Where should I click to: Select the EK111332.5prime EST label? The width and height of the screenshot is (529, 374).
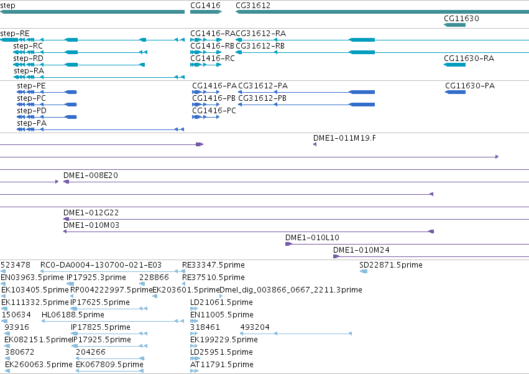(x=35, y=302)
